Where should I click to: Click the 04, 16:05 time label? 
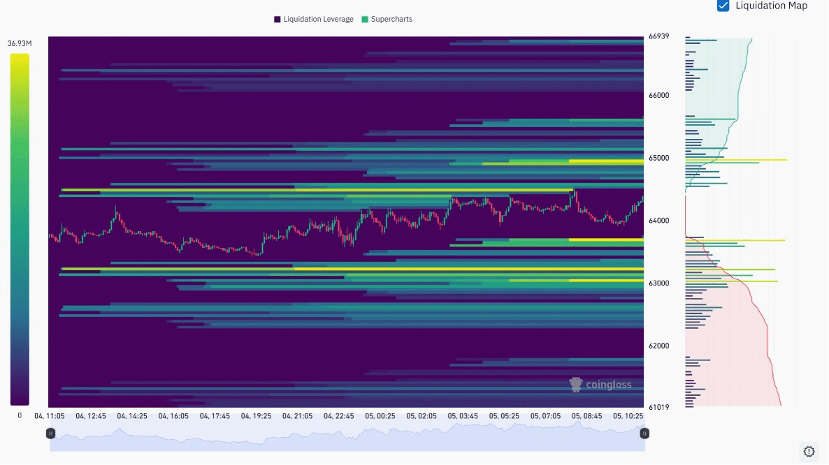(x=173, y=416)
